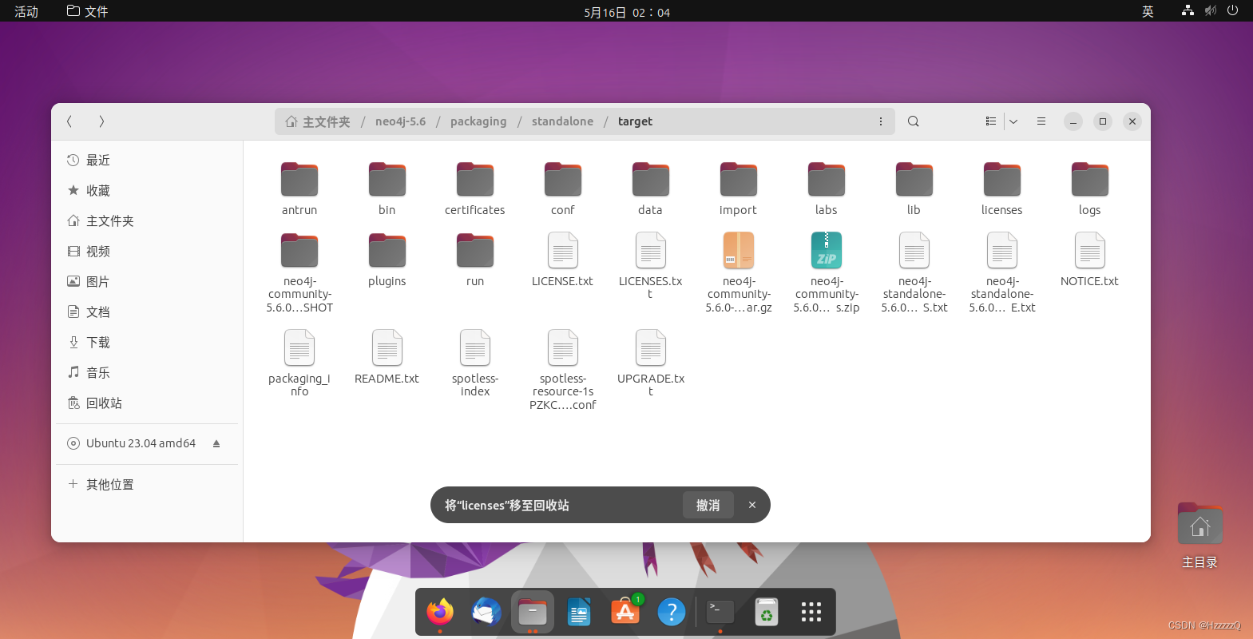
Task: Open the lib folder
Action: (914, 189)
